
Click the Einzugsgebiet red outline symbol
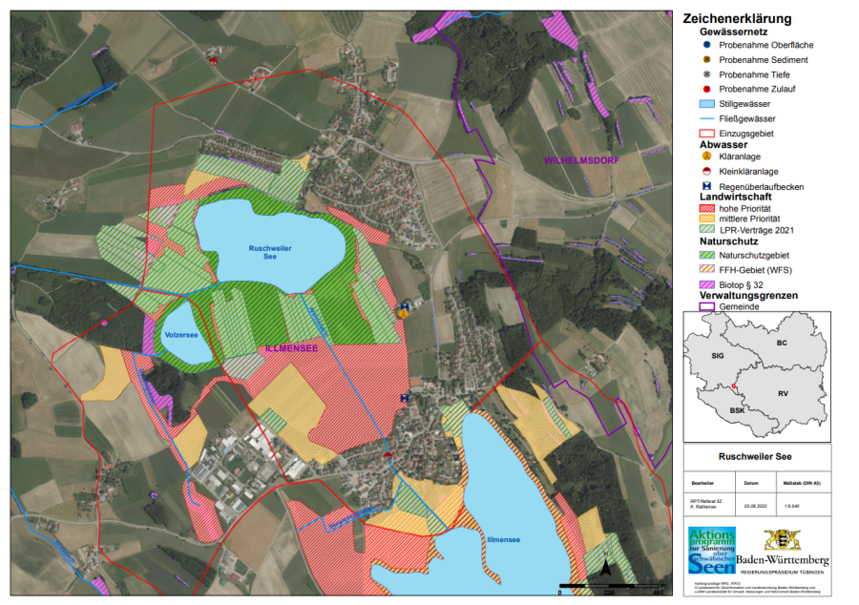(x=705, y=134)
